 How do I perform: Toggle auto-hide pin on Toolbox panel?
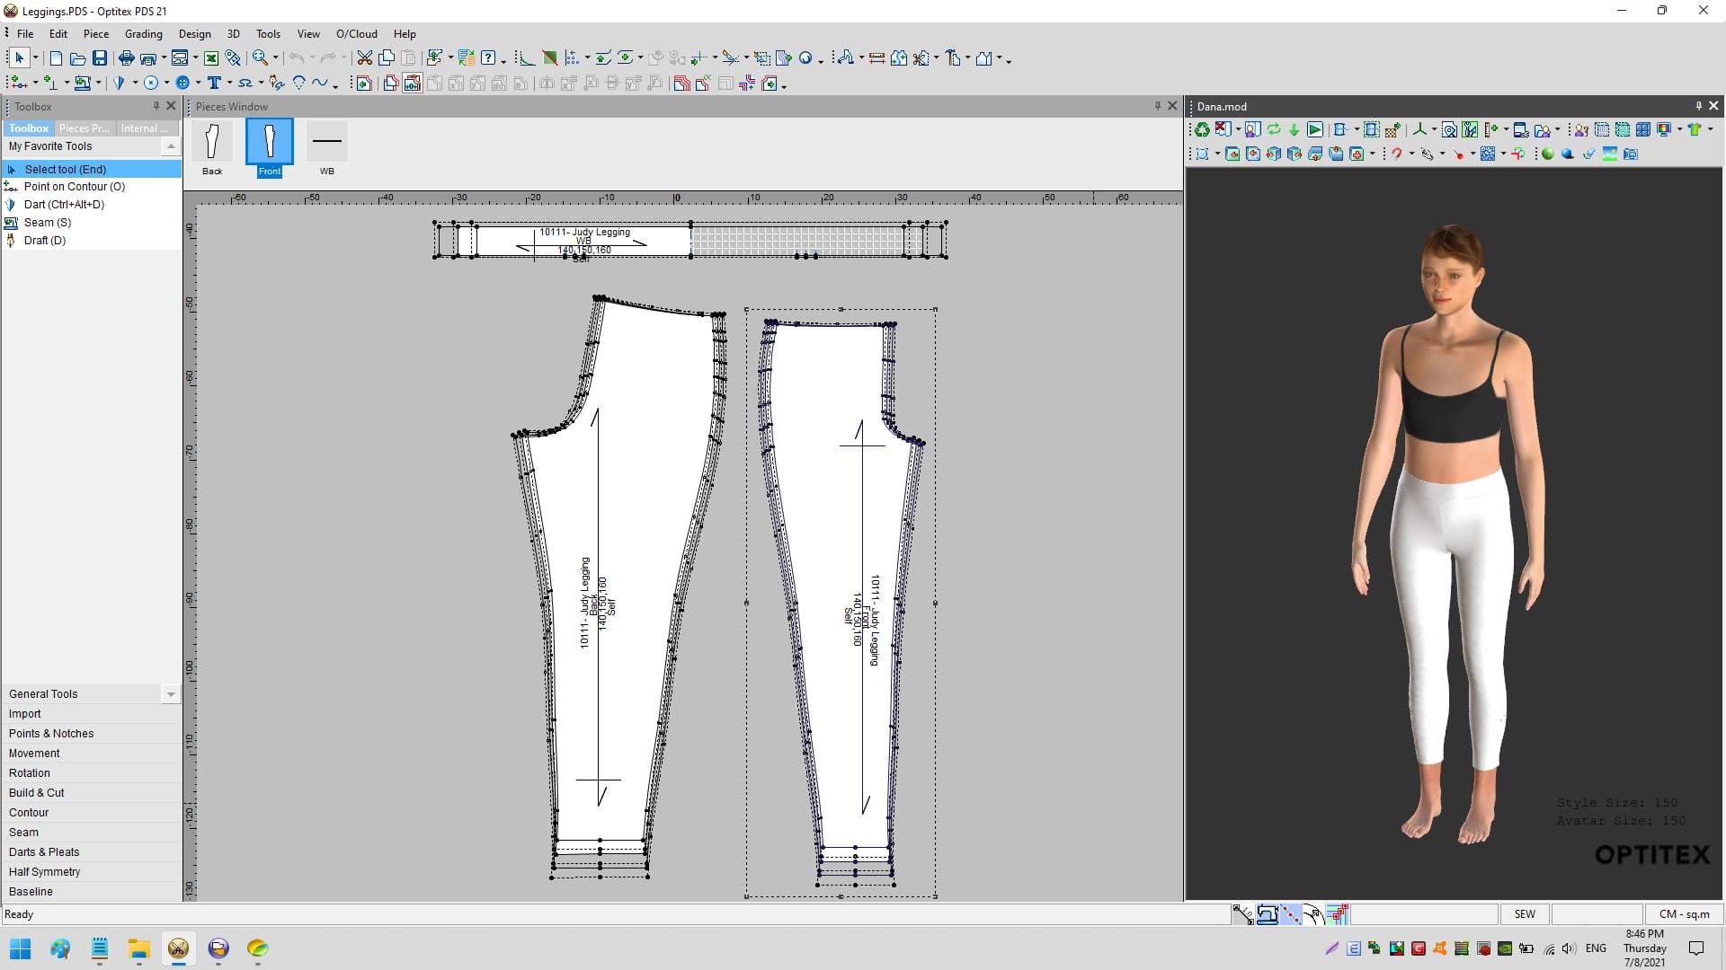(156, 106)
